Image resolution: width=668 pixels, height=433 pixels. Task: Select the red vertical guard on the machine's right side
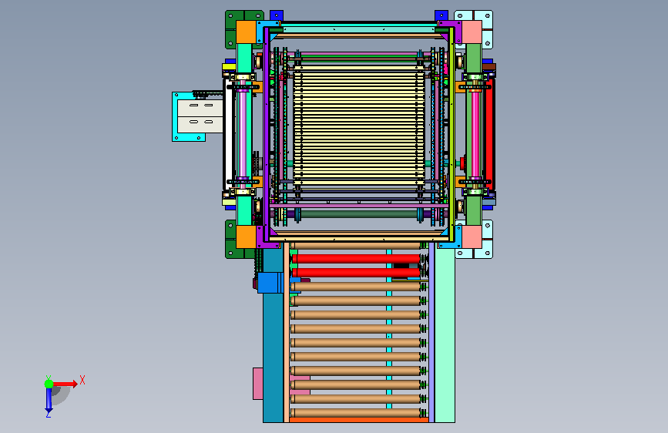coord(489,133)
